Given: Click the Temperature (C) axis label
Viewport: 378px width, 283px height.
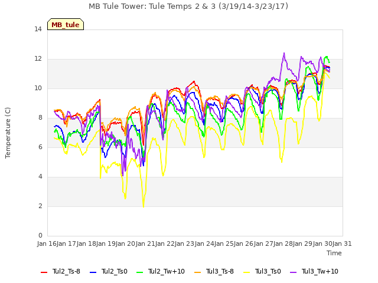Looking at the screenshot, I should pyautogui.click(x=8, y=133).
